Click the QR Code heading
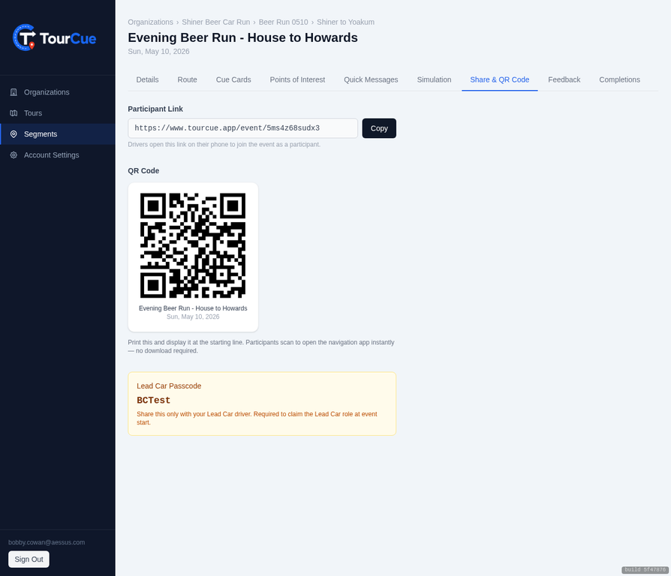This screenshot has width=671, height=576. click(x=143, y=170)
